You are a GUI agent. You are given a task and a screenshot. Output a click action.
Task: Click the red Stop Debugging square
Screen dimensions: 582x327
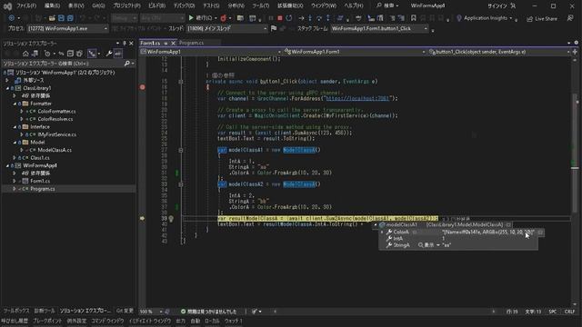click(x=280, y=18)
